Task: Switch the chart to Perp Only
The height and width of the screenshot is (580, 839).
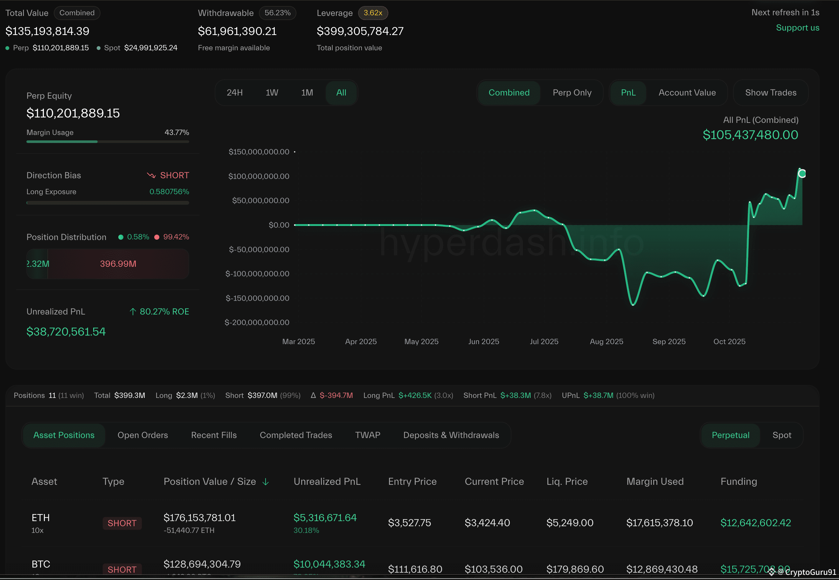Action: tap(572, 93)
